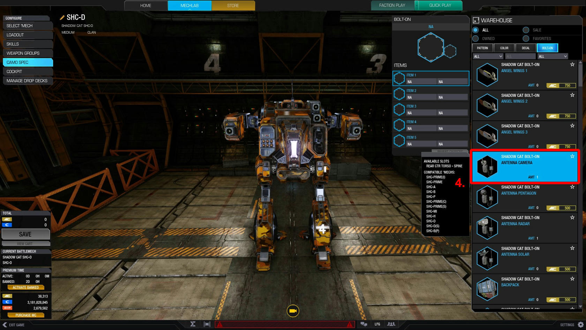The image size is (586, 330).
Task: Select the ALL warehouse filter radio
Action: tap(475, 30)
